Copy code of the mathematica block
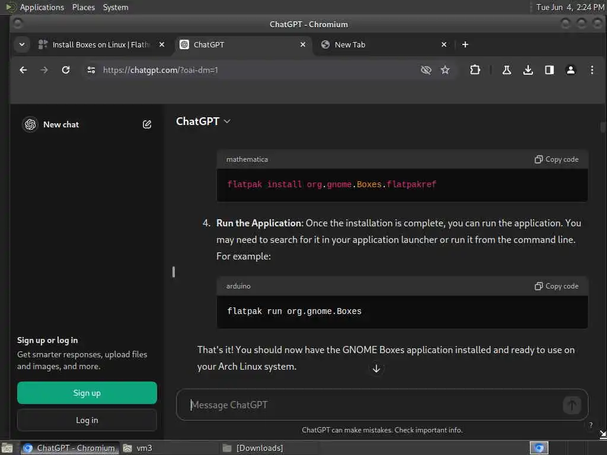Viewport: 607px width, 455px height. (x=557, y=159)
